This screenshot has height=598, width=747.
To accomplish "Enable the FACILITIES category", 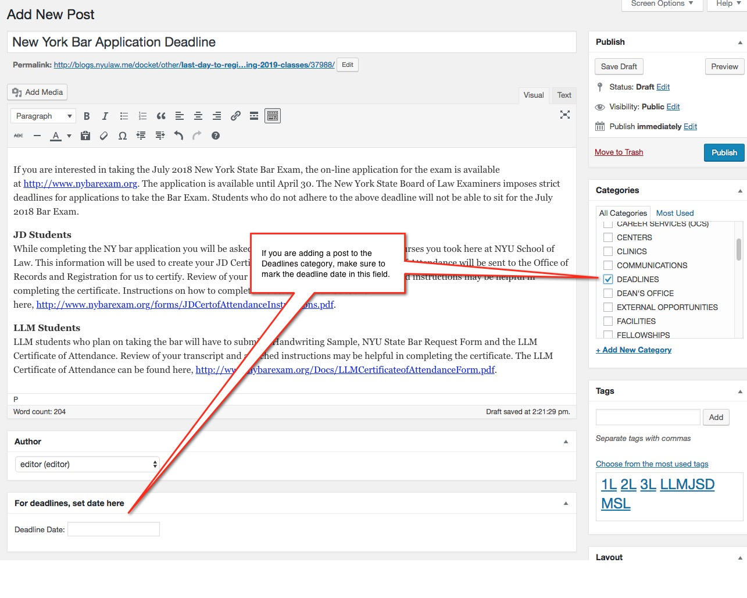I will pyautogui.click(x=607, y=321).
